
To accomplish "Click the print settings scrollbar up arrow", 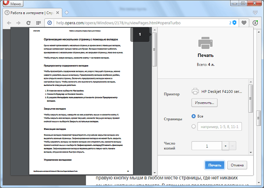I will pos(251,82).
